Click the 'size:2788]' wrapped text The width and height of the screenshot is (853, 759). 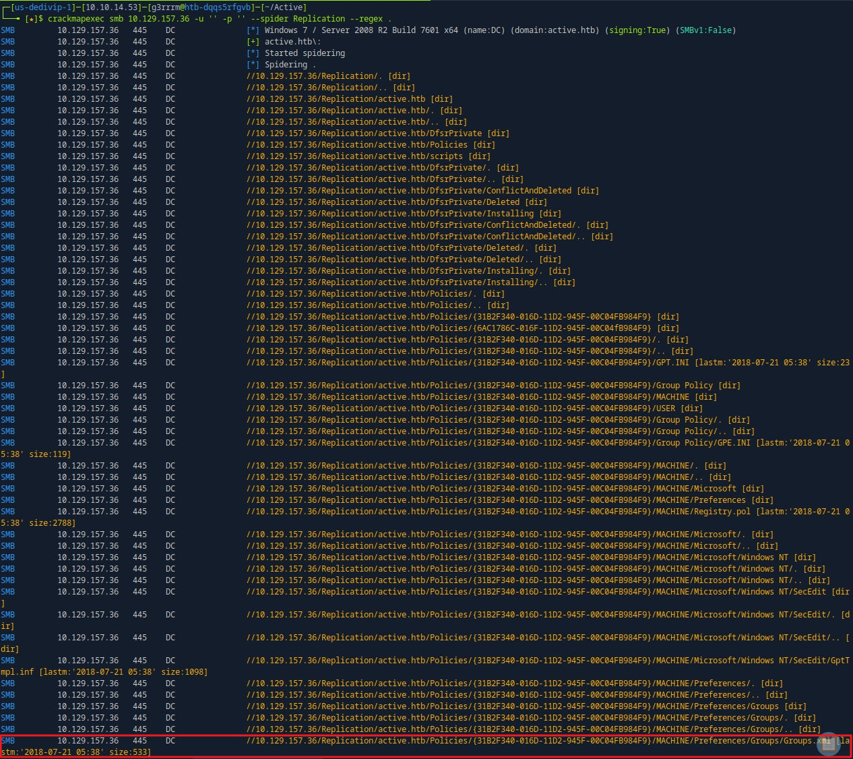[x=52, y=523]
